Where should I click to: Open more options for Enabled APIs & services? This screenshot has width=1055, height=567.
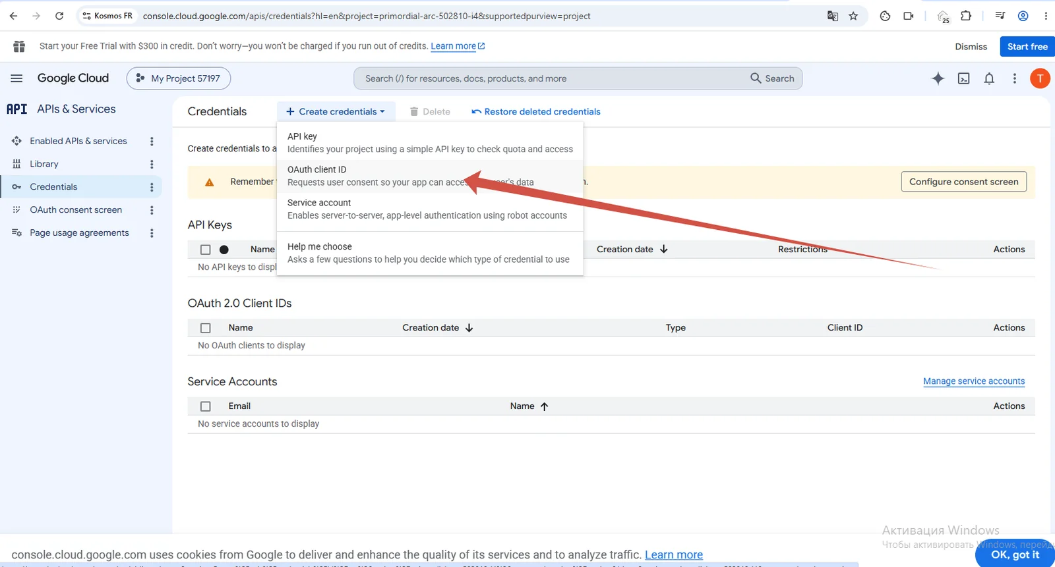[x=152, y=141]
